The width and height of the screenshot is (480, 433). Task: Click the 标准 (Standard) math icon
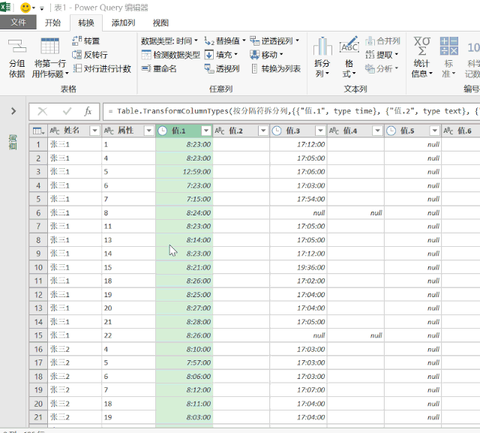448,46
